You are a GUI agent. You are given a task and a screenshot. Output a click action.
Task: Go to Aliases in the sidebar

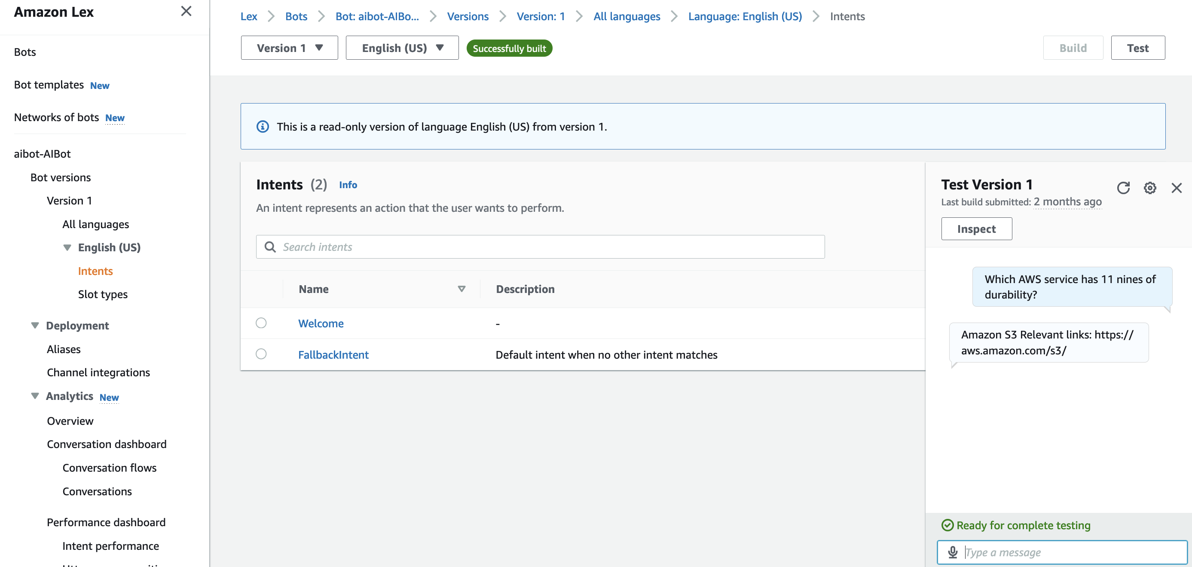64,349
